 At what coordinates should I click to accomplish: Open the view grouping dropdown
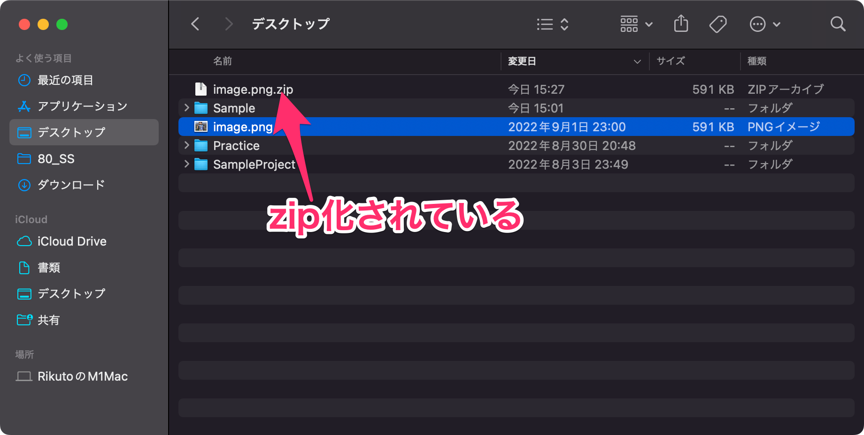(x=636, y=24)
